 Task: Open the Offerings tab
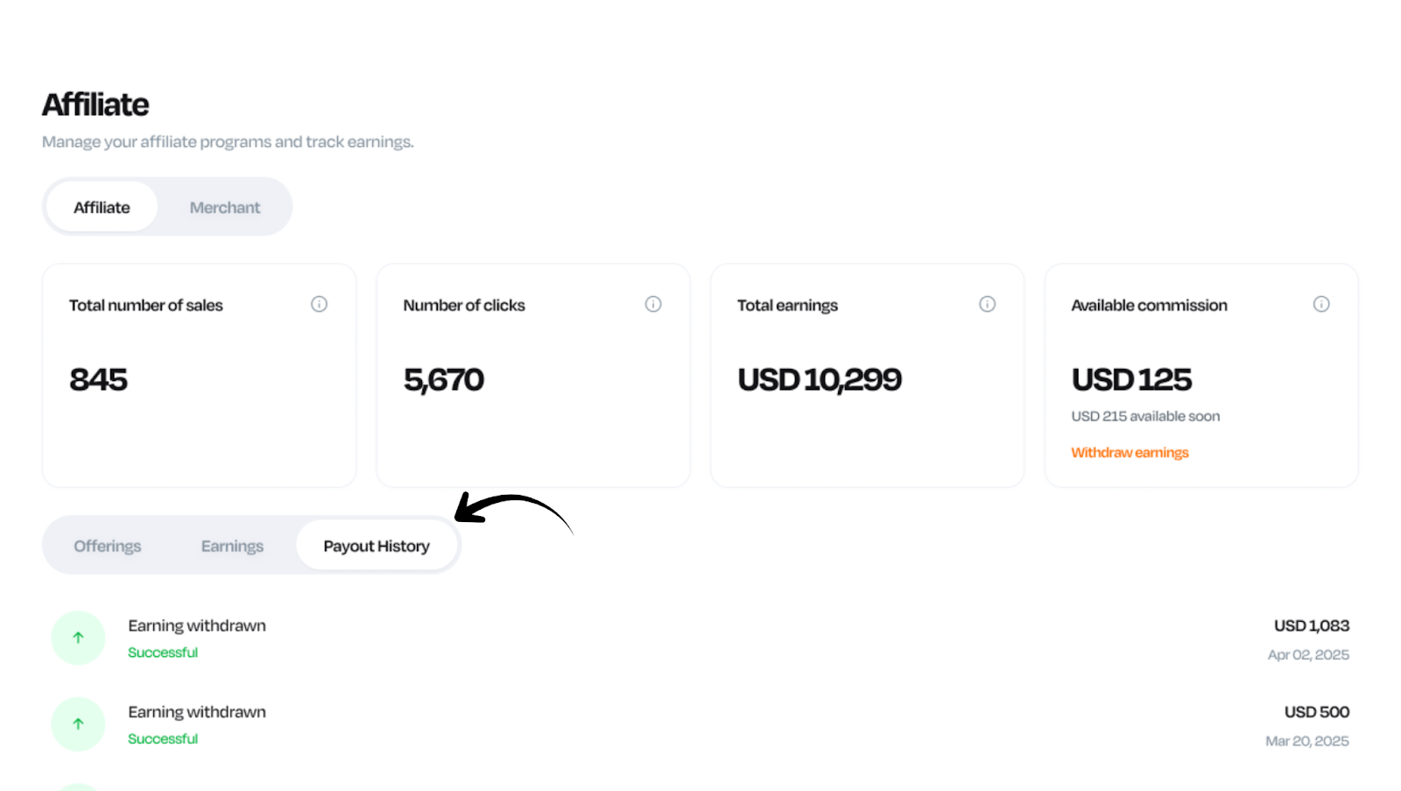click(x=108, y=546)
